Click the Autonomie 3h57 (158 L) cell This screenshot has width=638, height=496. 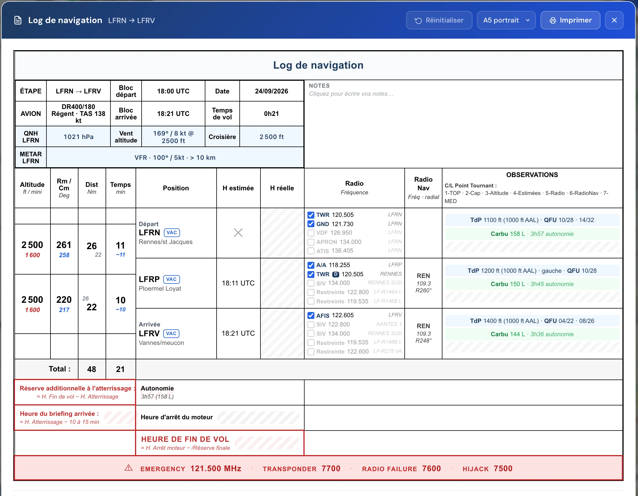[x=220, y=392]
